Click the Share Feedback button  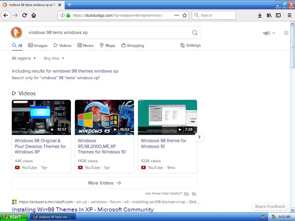click(270, 206)
